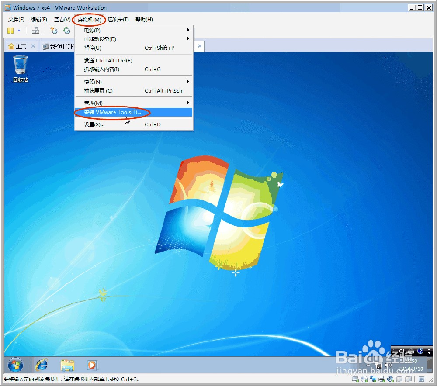The image size is (437, 386).
Task: Select the 回收站 Recycle Bin desktop icon
Action: (21, 69)
